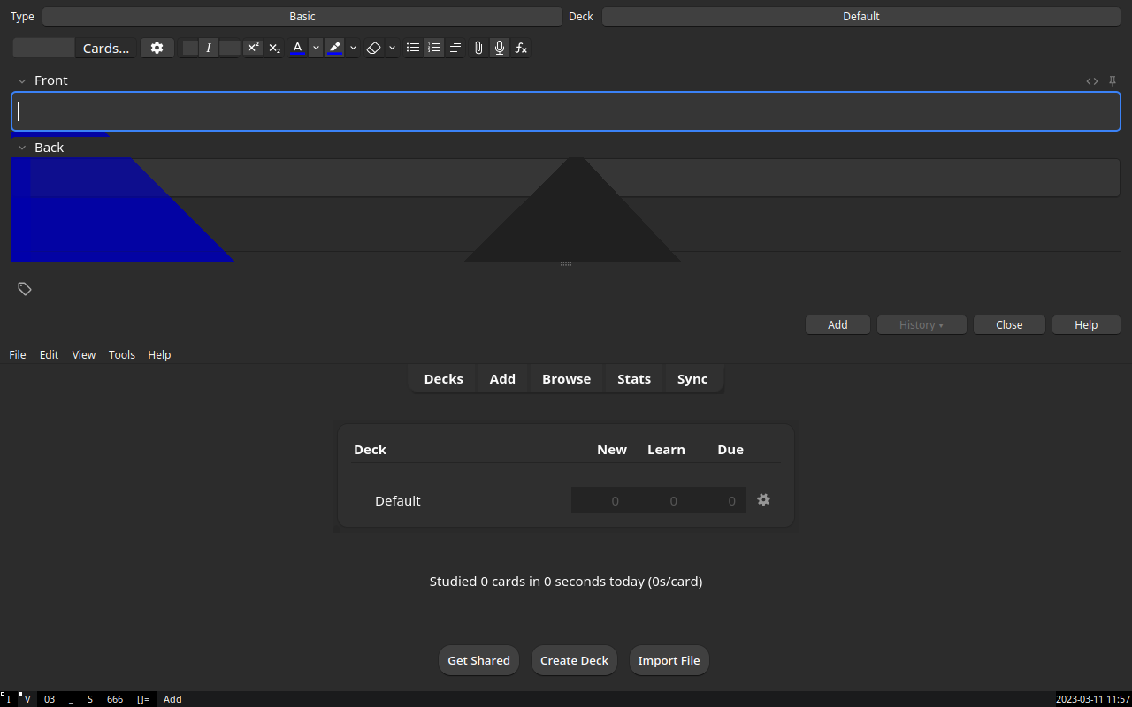This screenshot has height=707, width=1132.
Task: Open the note options gear in editor toolbar
Action: pyautogui.click(x=157, y=48)
